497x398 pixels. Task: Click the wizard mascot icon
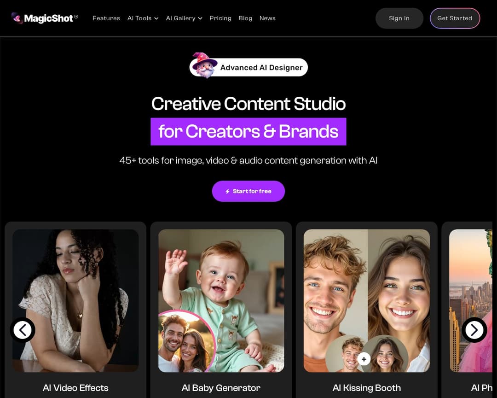point(205,65)
